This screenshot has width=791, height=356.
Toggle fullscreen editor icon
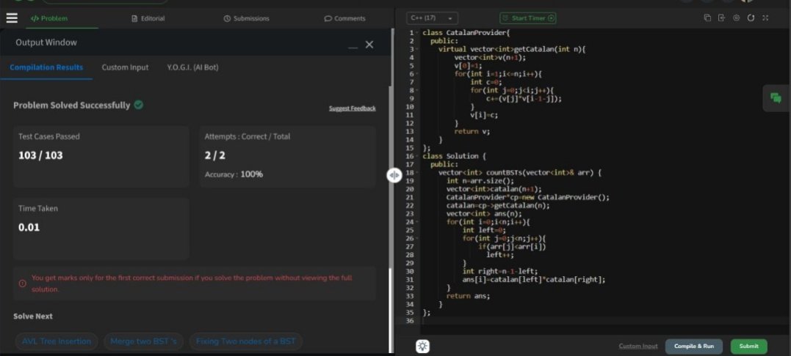click(765, 18)
